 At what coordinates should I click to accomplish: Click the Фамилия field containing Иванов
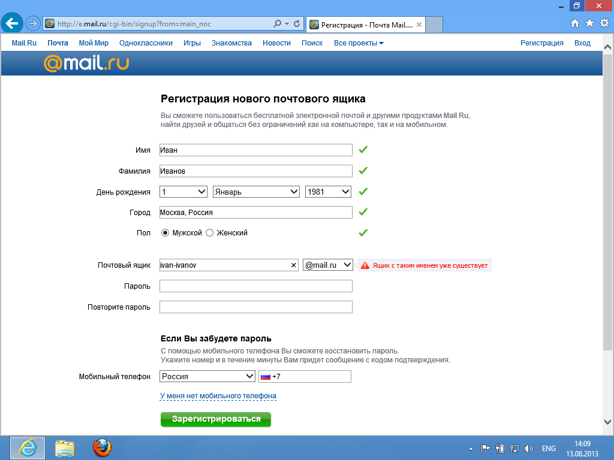[x=255, y=171]
